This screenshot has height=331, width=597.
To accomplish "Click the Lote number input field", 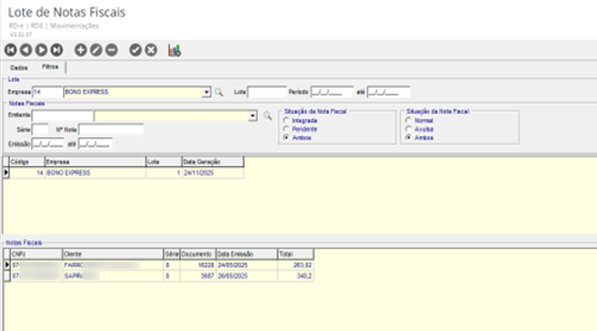I will click(x=267, y=92).
